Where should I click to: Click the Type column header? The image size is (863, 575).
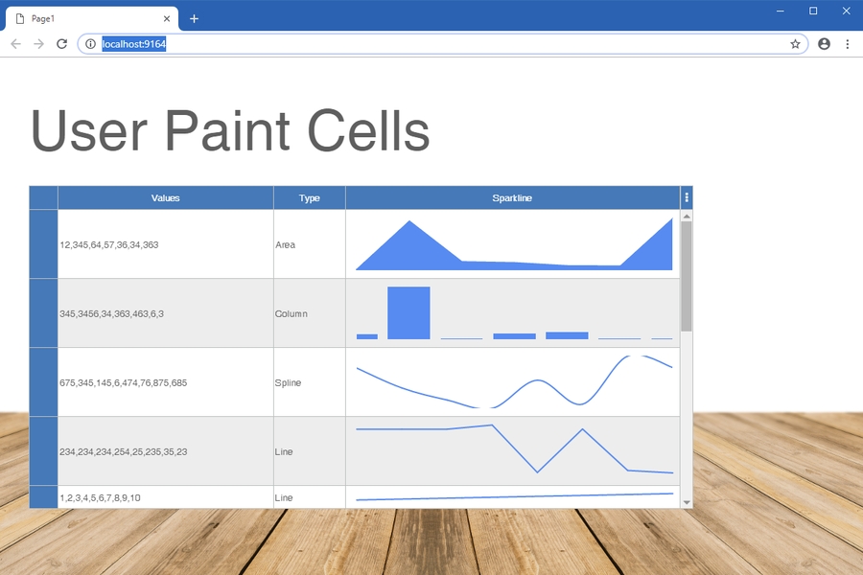[309, 198]
